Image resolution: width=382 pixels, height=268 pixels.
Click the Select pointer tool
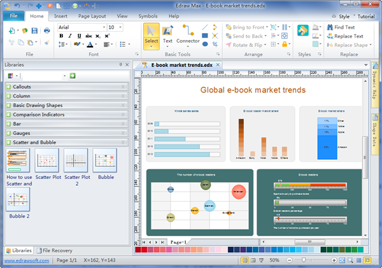(151, 34)
